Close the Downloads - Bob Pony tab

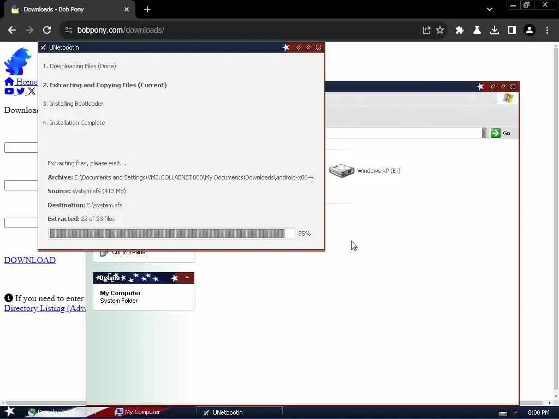[x=127, y=10]
